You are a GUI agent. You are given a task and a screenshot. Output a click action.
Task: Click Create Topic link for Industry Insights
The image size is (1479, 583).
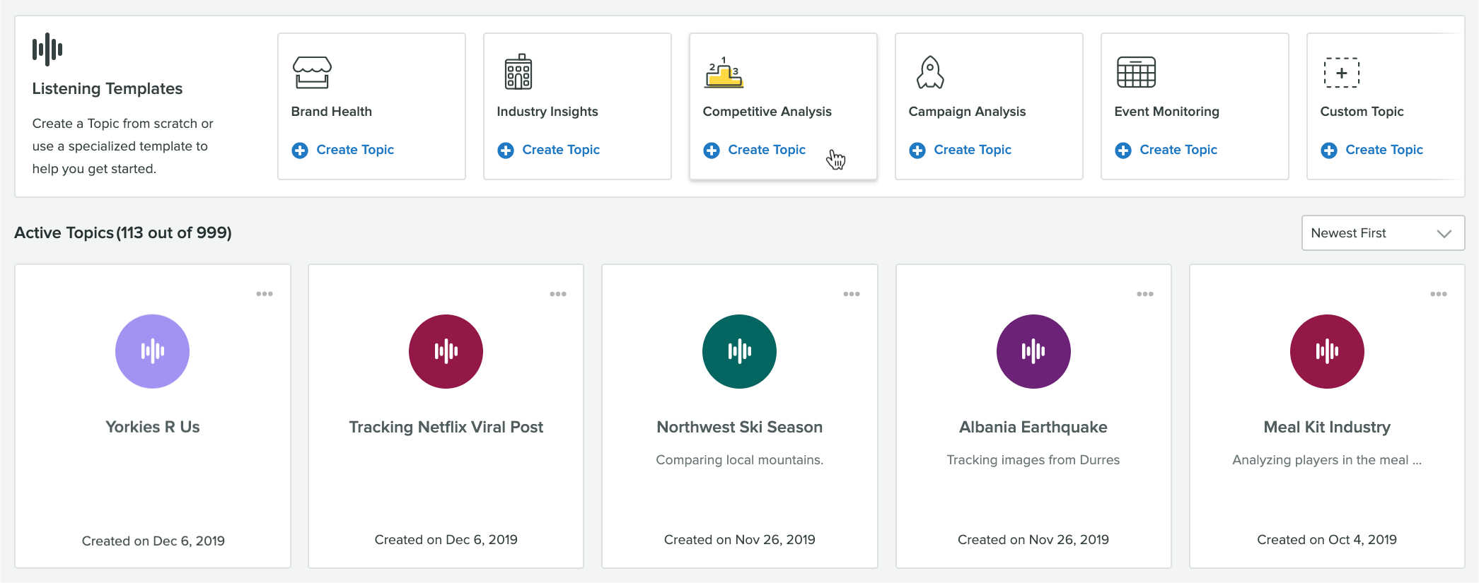[561, 150]
